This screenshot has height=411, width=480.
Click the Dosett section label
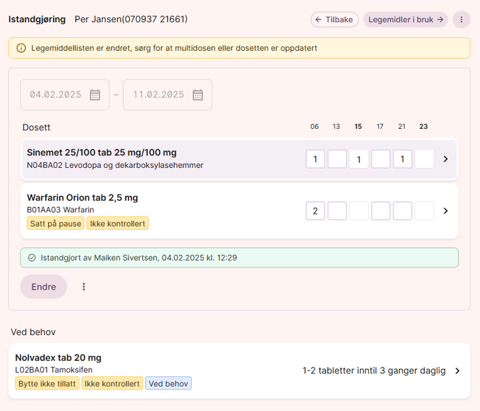tap(36, 127)
